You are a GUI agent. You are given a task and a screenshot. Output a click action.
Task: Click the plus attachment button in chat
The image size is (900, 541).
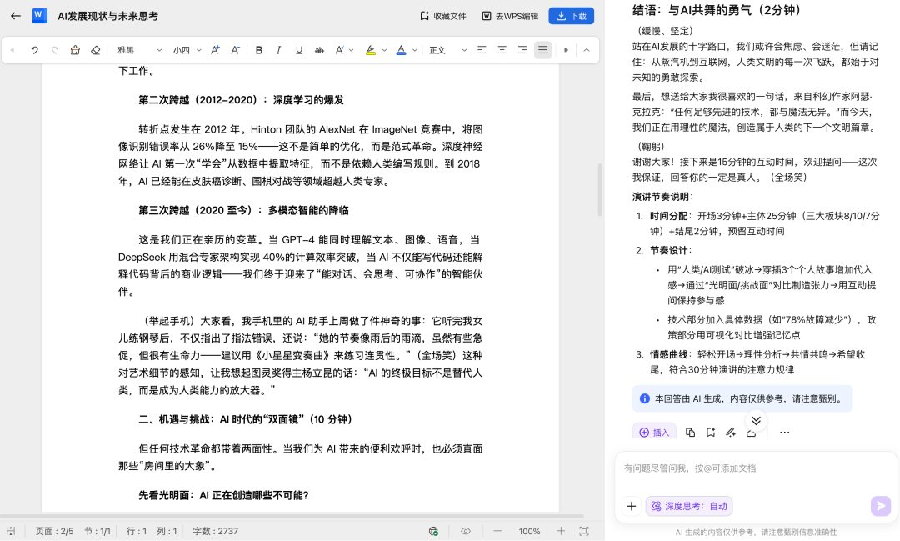tap(632, 506)
